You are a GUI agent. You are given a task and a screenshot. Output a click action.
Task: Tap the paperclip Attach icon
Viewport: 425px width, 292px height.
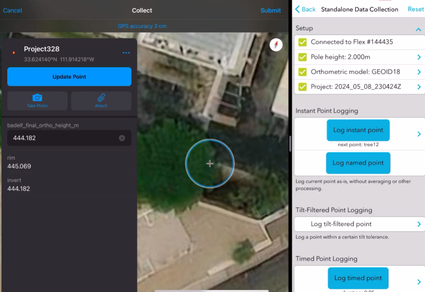pyautogui.click(x=101, y=97)
